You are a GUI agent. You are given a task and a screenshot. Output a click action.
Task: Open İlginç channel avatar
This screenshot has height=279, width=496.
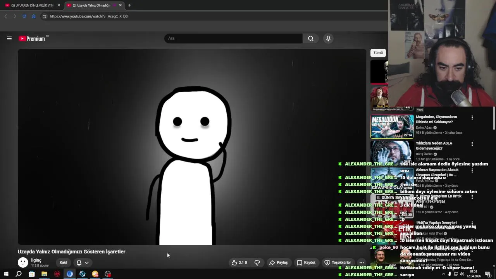(23, 263)
